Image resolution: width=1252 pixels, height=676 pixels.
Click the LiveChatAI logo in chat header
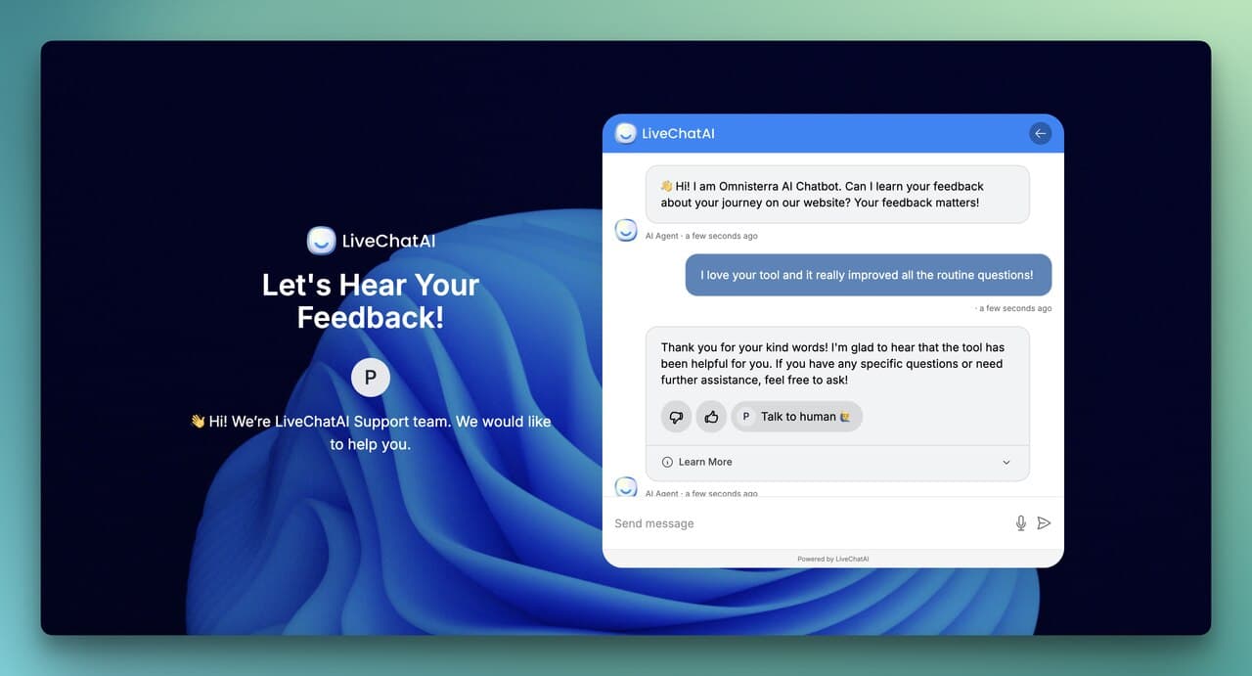(626, 133)
